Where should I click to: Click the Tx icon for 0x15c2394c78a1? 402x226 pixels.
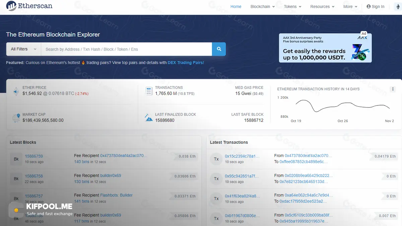pos(216,159)
